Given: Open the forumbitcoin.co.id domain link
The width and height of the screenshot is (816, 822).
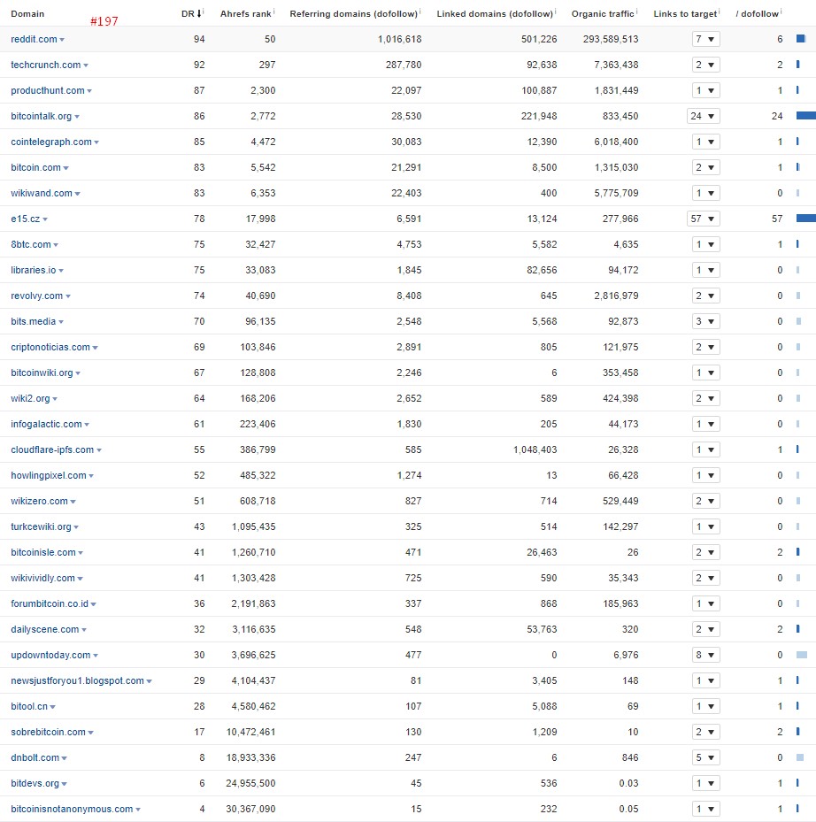Looking at the screenshot, I should coord(50,604).
